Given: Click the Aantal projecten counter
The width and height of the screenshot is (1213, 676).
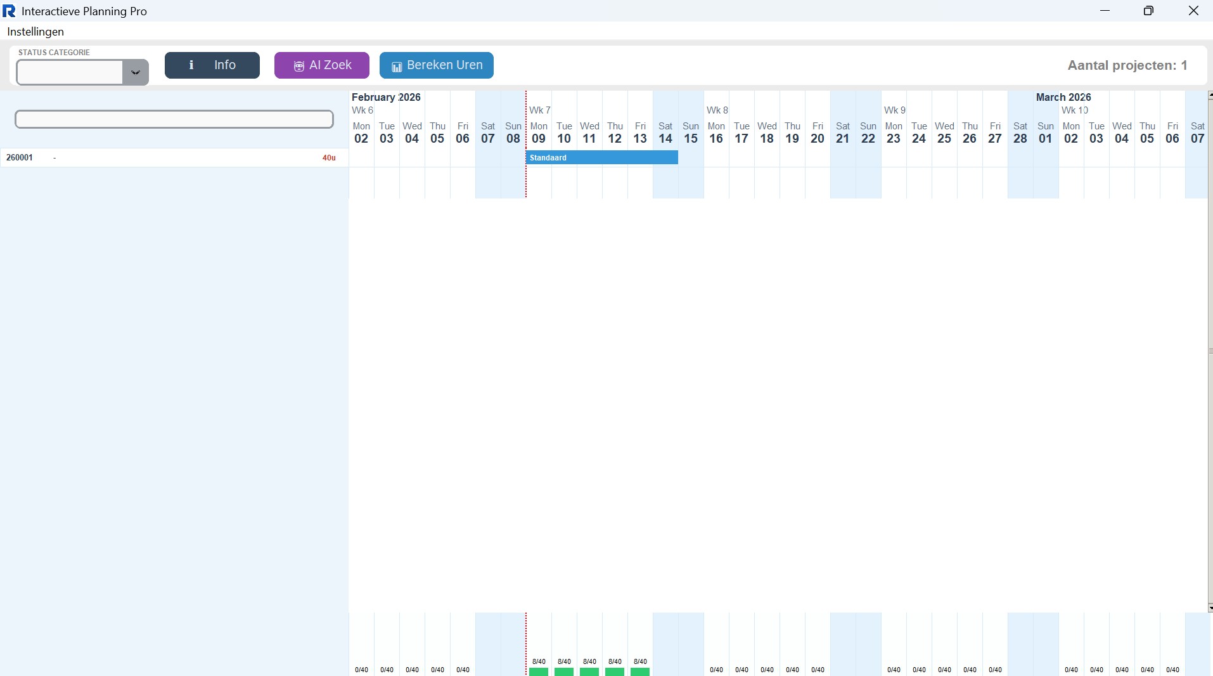Looking at the screenshot, I should [x=1127, y=65].
